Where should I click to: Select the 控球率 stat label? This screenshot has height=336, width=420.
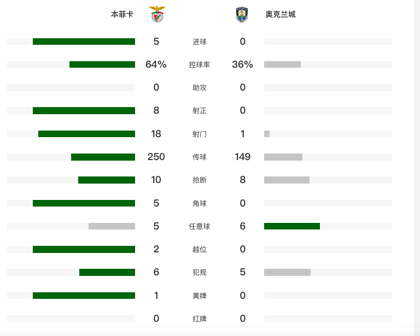pyautogui.click(x=200, y=64)
